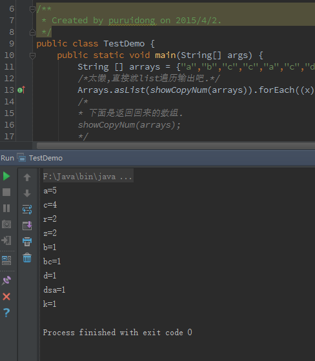Toggle the Pin tab pushpin icon
The width and height of the screenshot is (315, 361).
6,280
